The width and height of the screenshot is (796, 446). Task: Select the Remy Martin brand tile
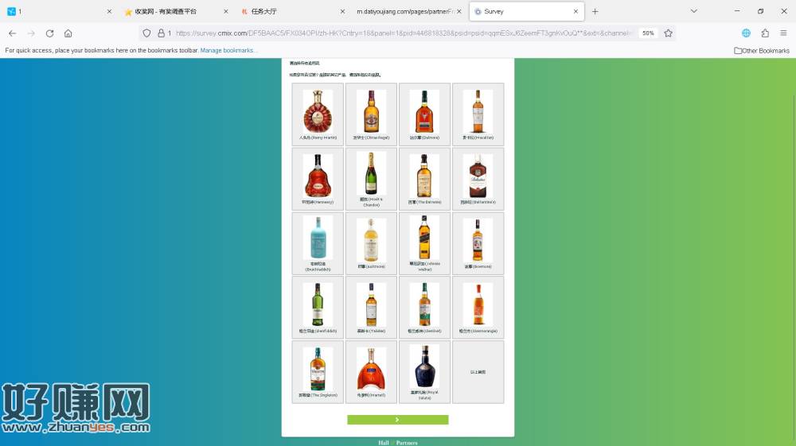pyautogui.click(x=318, y=114)
